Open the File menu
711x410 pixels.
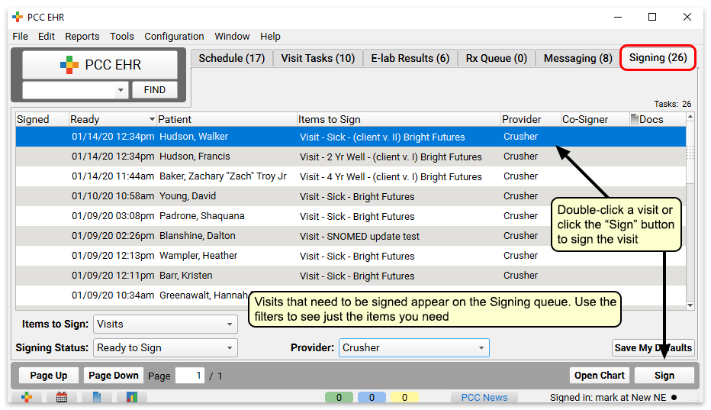tap(21, 37)
